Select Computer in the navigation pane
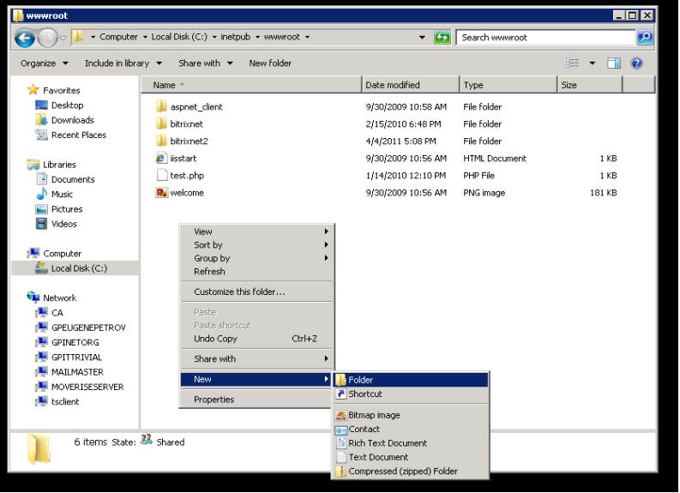 click(62, 254)
